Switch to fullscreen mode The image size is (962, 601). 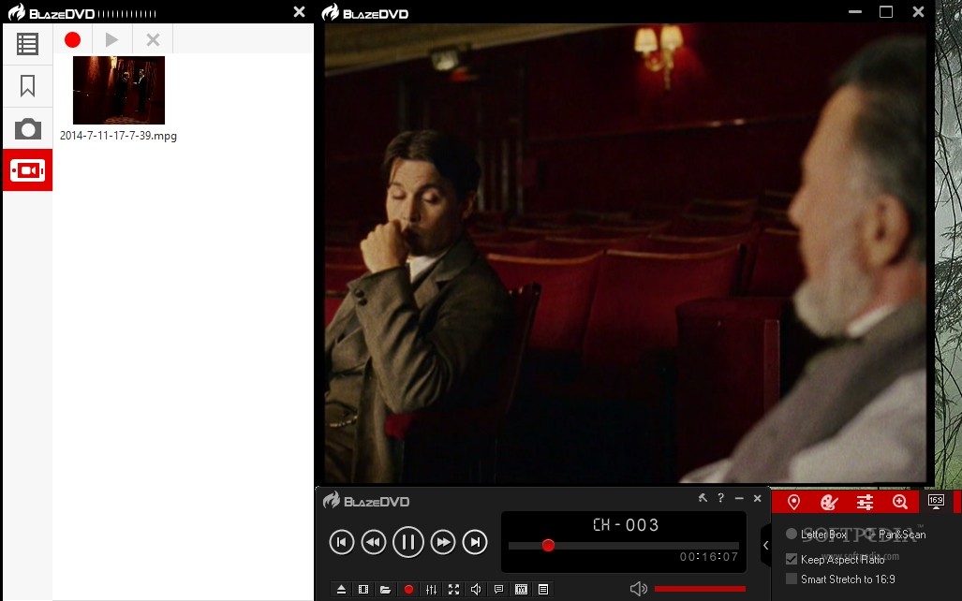pos(454,590)
